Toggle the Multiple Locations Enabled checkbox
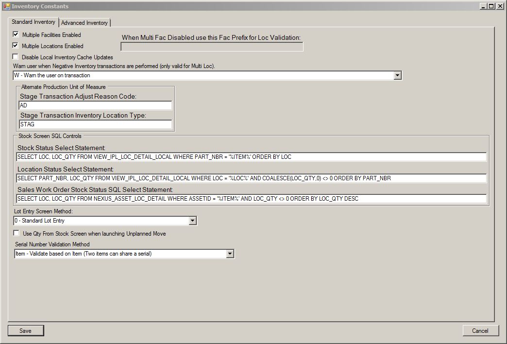Image resolution: width=507 pixels, height=344 pixels. coord(16,46)
